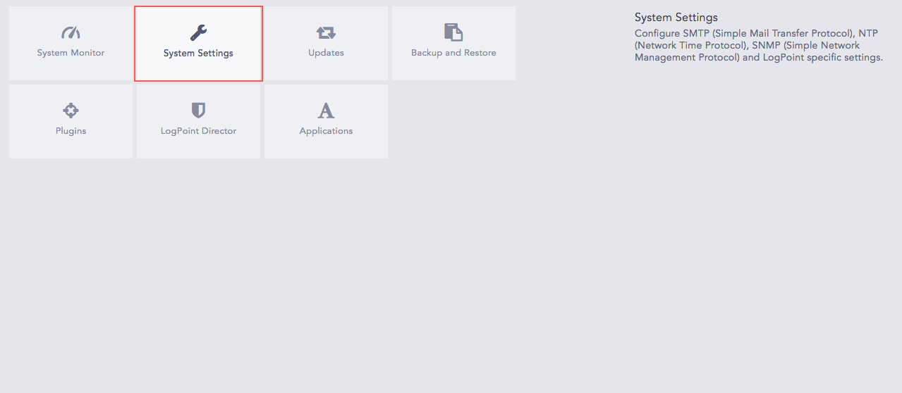Select the highlighted System Settings tile background
This screenshot has height=393, width=902.
pyautogui.click(x=198, y=44)
